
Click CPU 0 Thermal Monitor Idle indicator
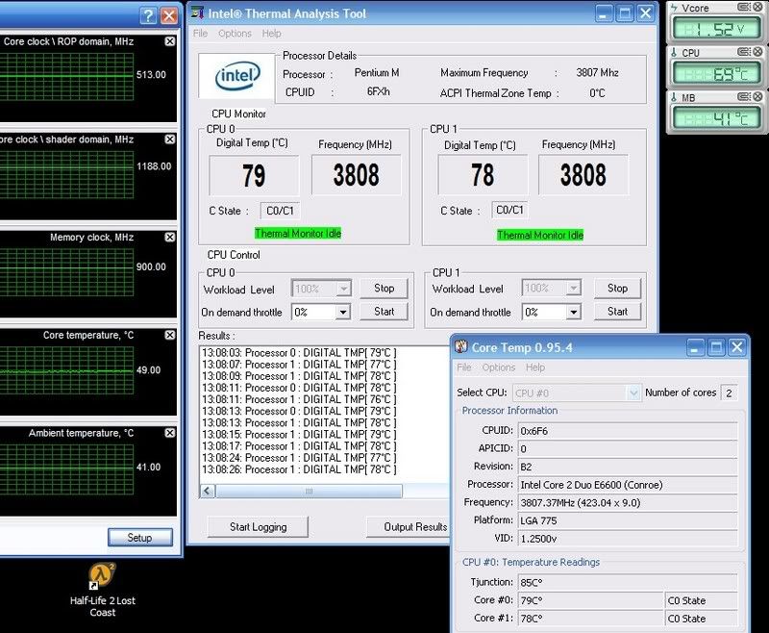click(298, 233)
